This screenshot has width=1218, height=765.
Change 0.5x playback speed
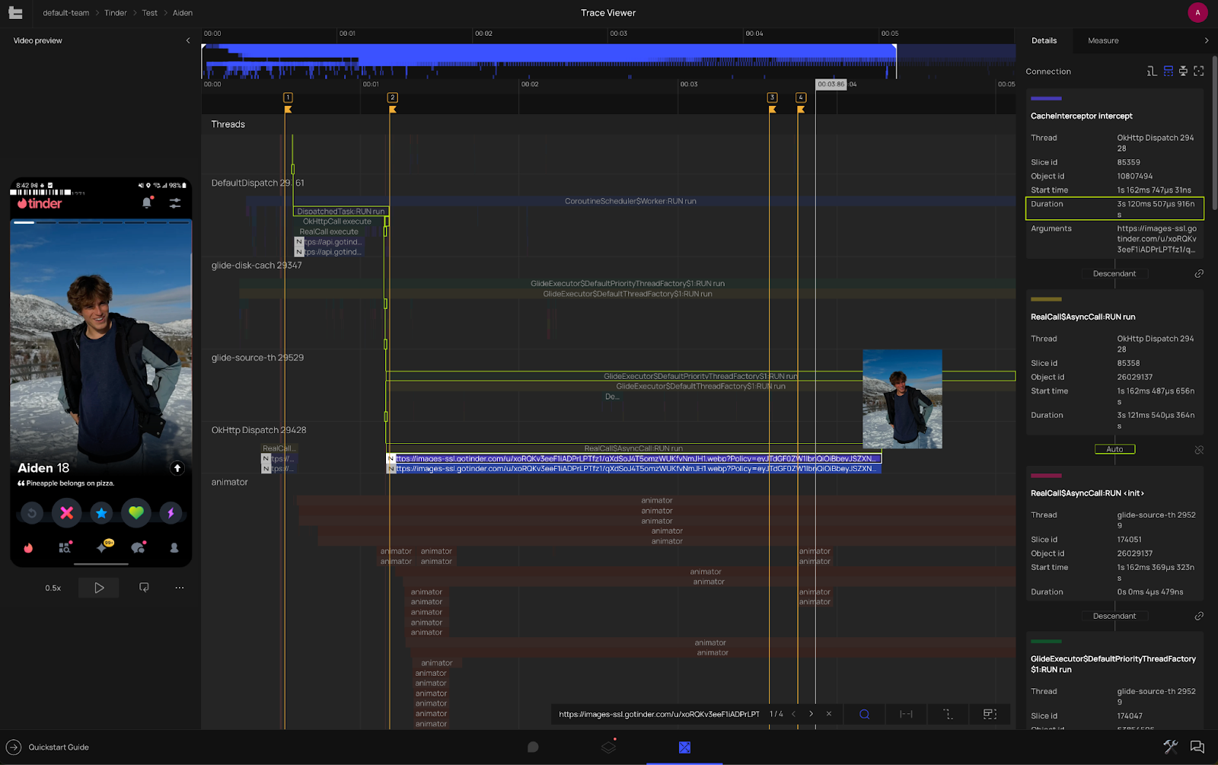point(53,588)
